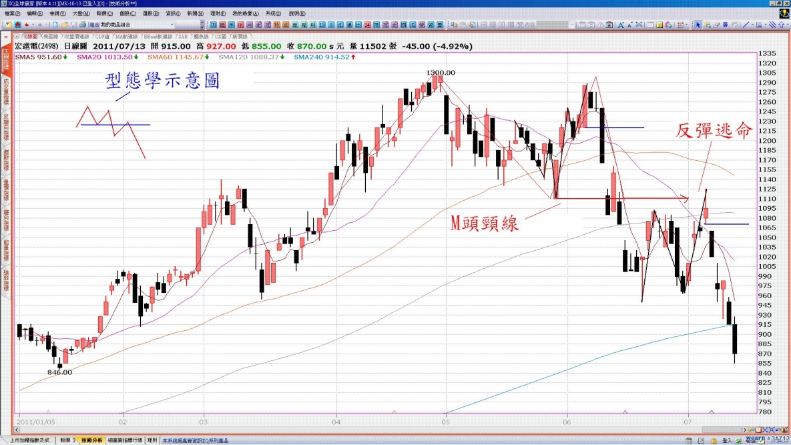The height and width of the screenshot is (445, 791).
Task: Click the 登入 button in status bar
Action: [x=727, y=441]
